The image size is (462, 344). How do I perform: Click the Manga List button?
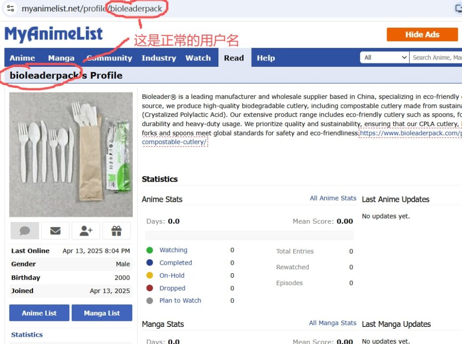pyautogui.click(x=102, y=313)
